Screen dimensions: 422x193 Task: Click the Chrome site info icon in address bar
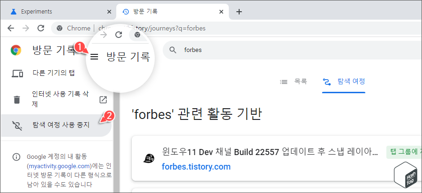point(60,28)
